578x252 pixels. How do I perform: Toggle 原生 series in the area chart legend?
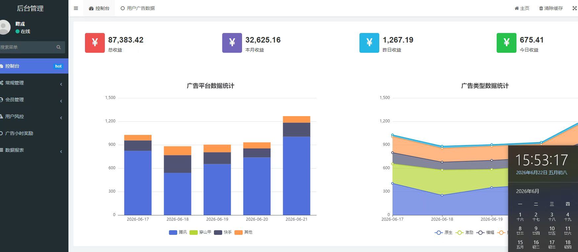[x=443, y=233]
